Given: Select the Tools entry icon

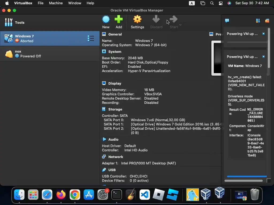Looking at the screenshot, I should click(9, 22).
